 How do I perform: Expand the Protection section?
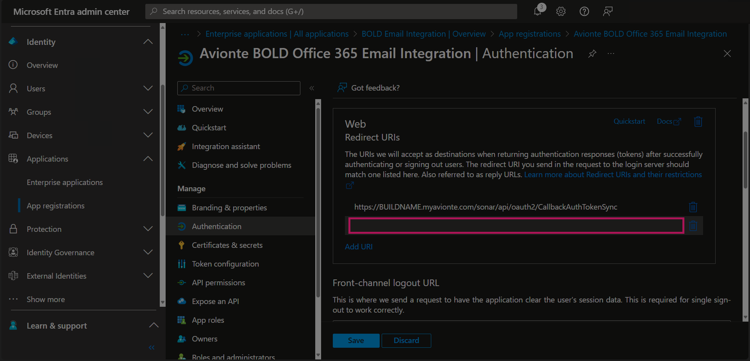tap(148, 229)
